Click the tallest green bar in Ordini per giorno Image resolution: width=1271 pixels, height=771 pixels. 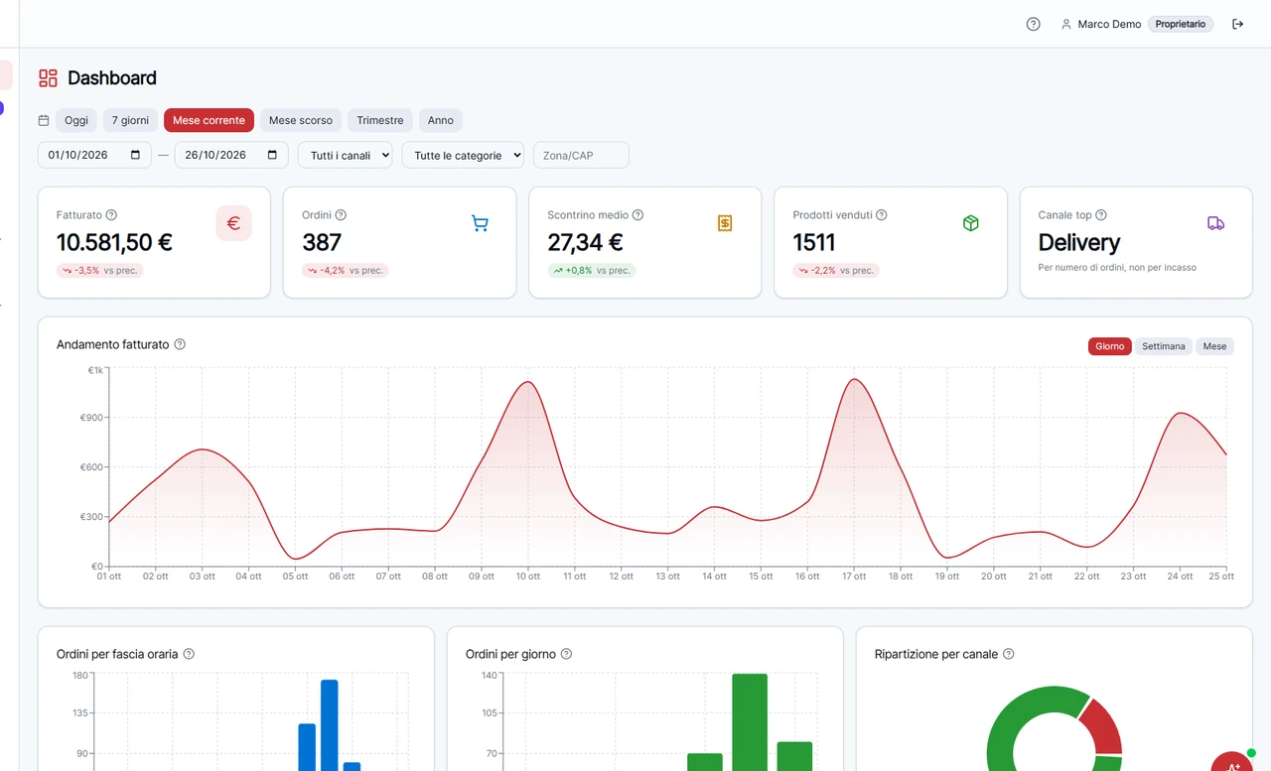(750, 722)
